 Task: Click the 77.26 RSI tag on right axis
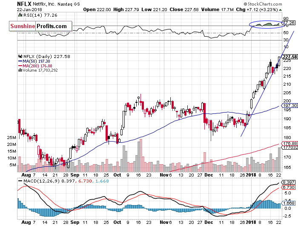[289, 23]
